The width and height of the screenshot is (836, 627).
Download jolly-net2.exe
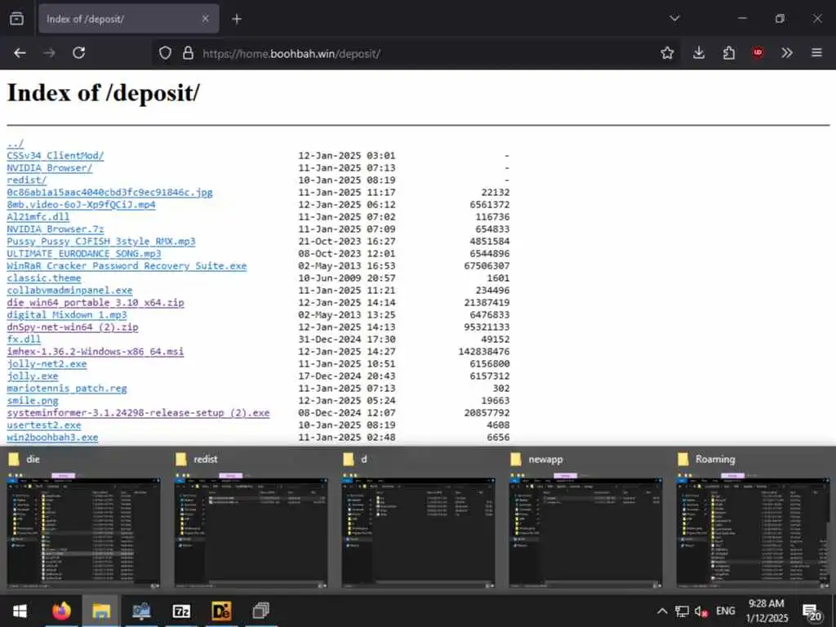click(47, 364)
